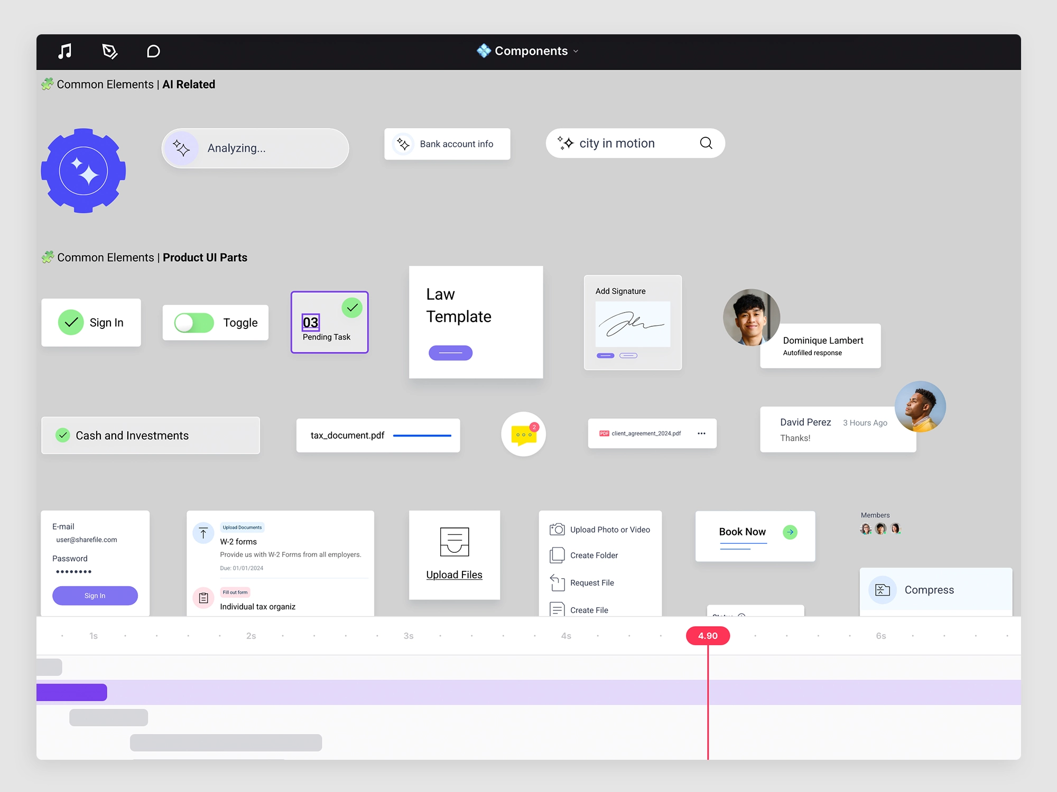This screenshot has height=792, width=1057.
Task: Click the red 4.90 timeline playhead marker
Action: click(x=708, y=636)
